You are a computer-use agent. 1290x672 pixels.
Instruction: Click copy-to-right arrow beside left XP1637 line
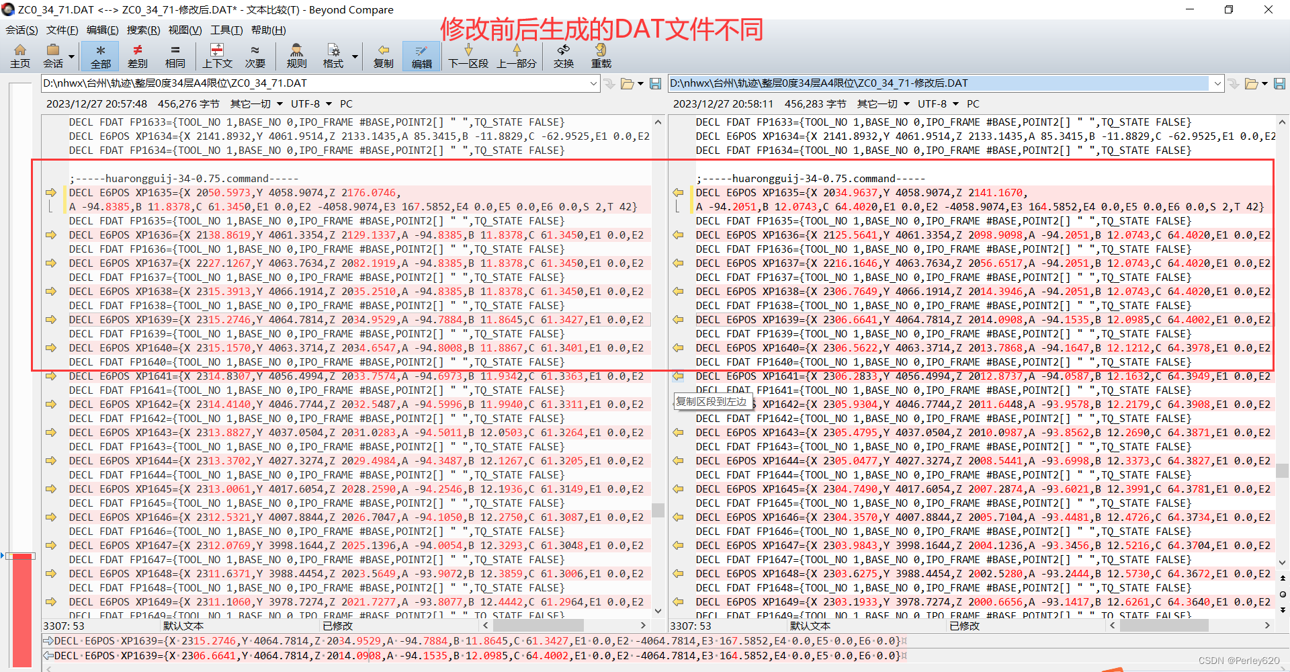click(51, 263)
